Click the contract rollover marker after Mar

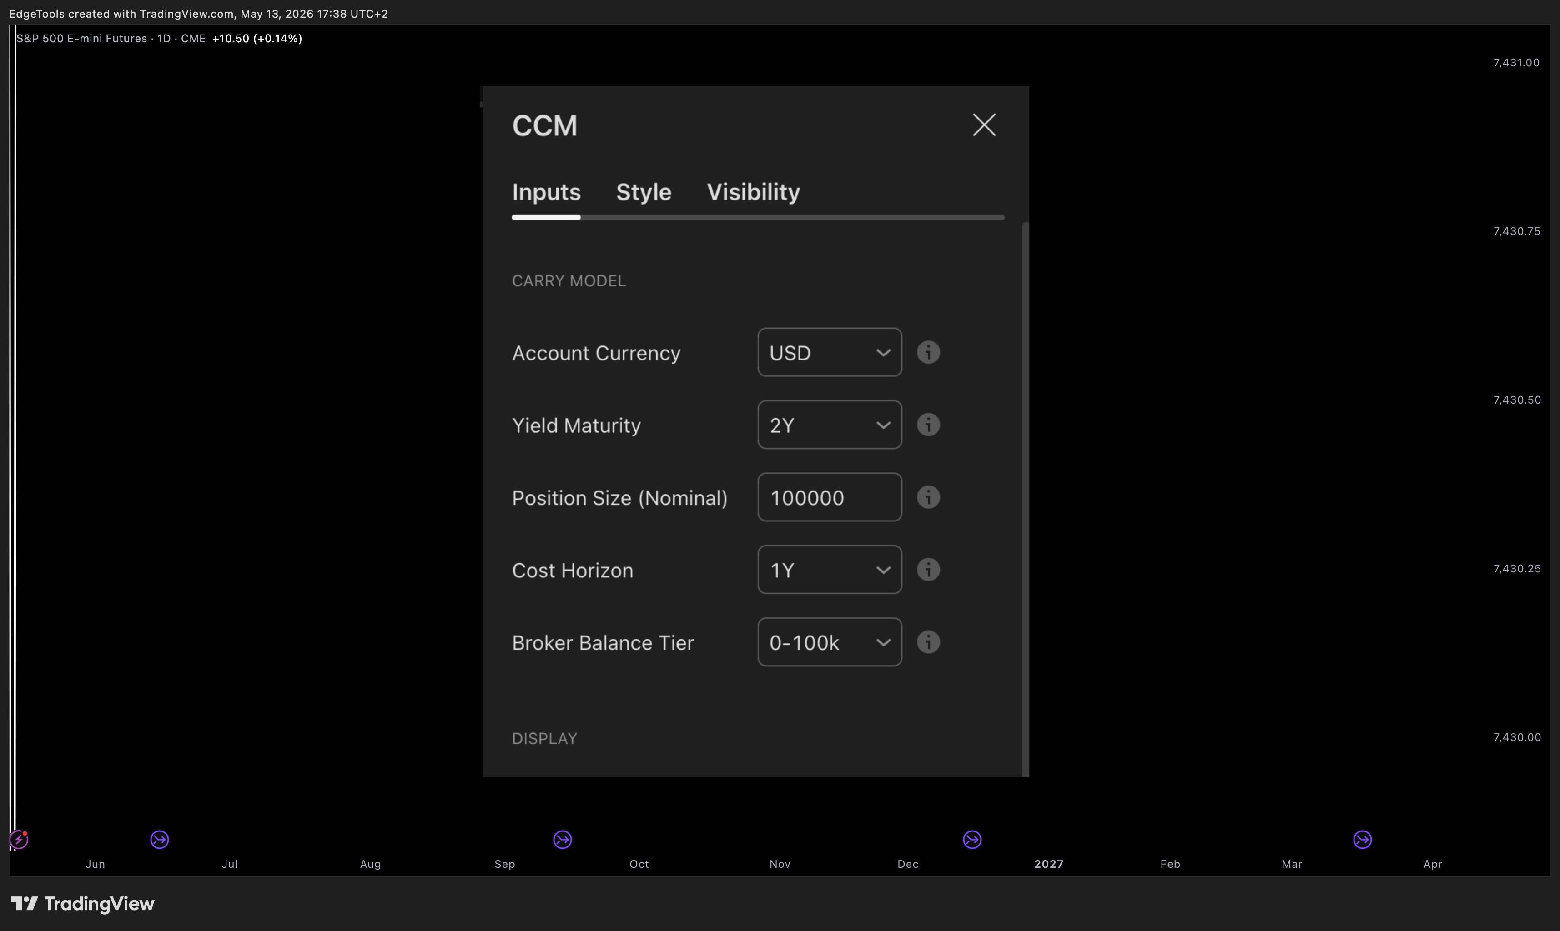coord(1362,840)
